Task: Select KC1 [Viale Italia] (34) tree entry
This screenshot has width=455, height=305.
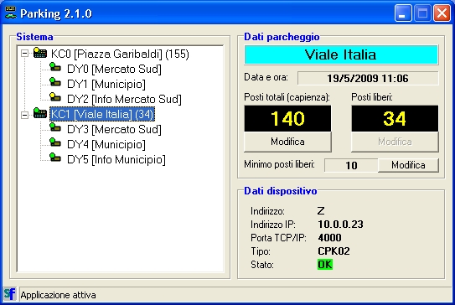Action: 102,114
